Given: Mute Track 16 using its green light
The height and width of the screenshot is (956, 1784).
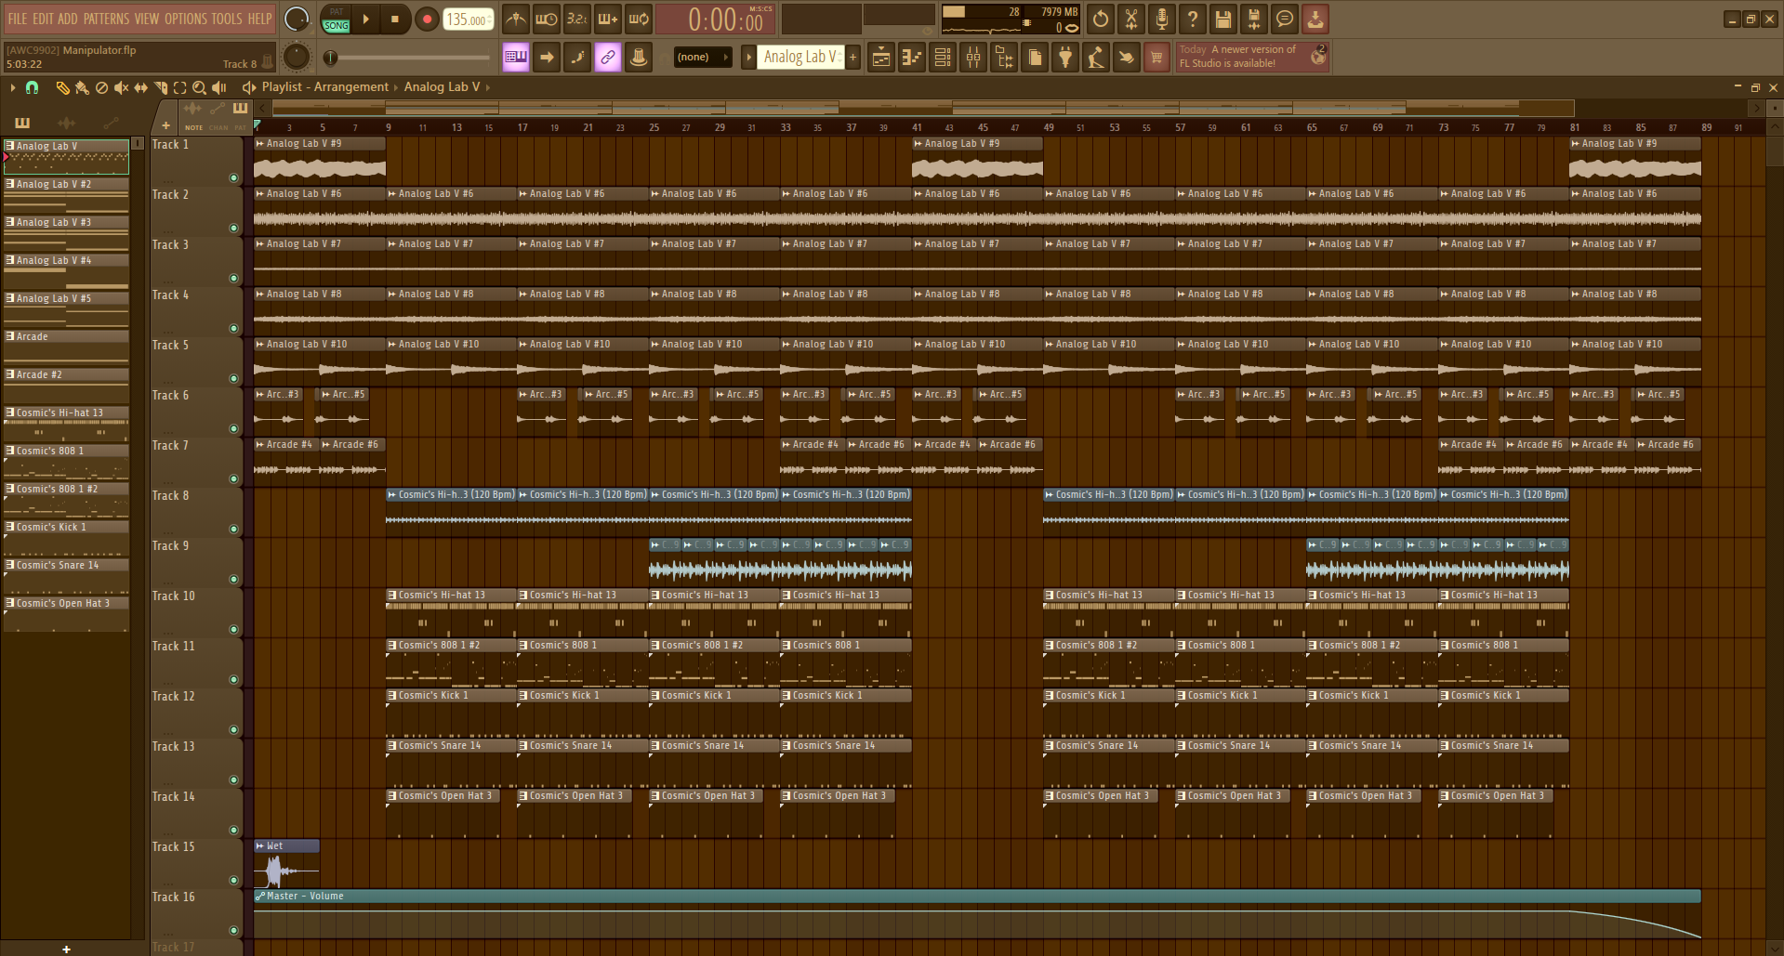Looking at the screenshot, I should 233,930.
